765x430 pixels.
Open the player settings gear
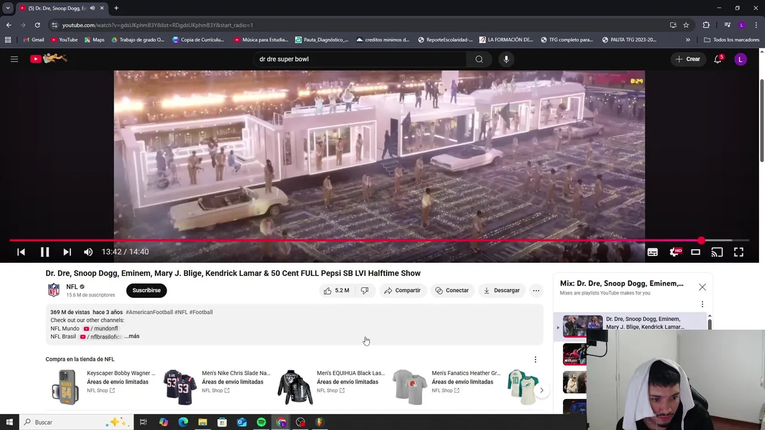674,252
